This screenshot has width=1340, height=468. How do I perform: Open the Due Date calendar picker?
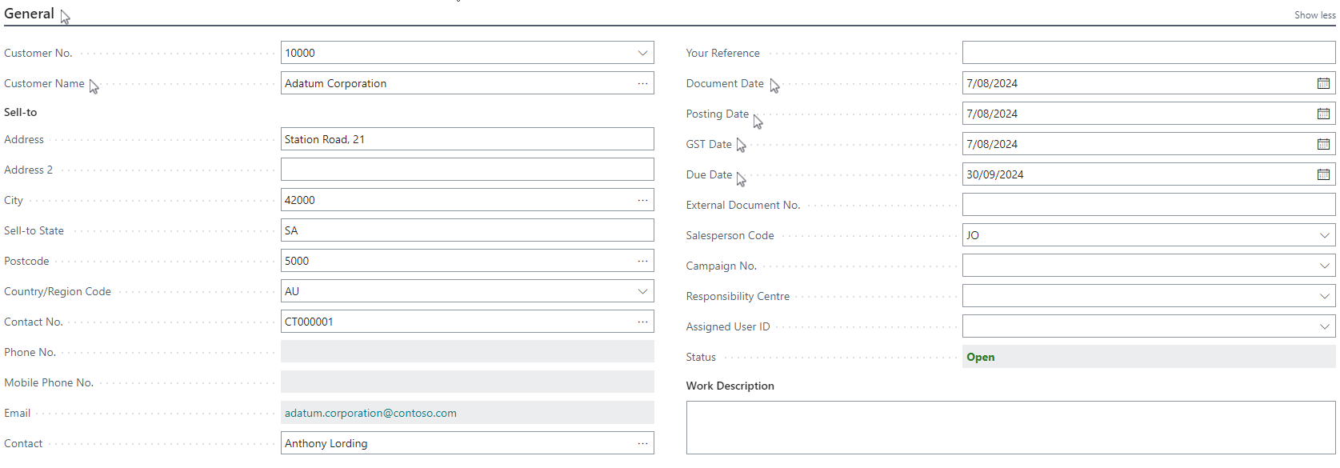(x=1323, y=174)
